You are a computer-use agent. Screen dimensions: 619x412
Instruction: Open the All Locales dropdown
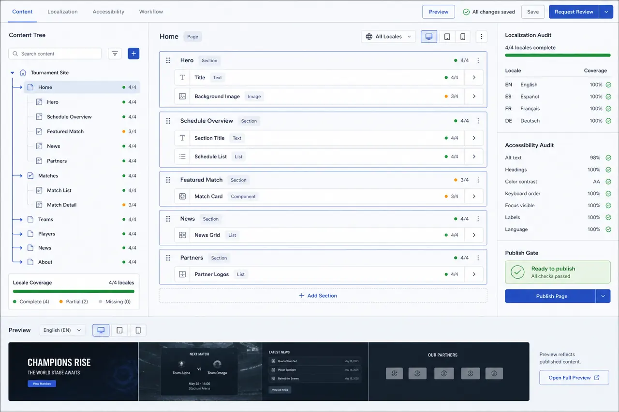click(388, 37)
